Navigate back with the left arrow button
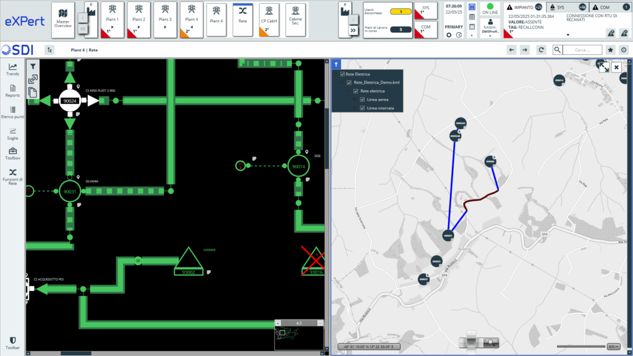 click(x=511, y=49)
